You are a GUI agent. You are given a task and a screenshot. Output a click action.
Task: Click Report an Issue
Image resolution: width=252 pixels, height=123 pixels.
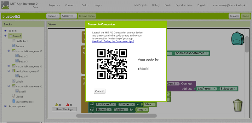coord(184,5)
